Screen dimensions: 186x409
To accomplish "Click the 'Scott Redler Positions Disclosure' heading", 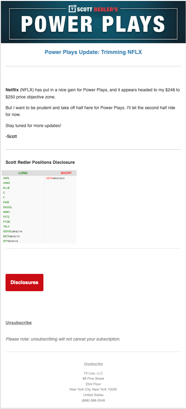I will [x=40, y=162].
